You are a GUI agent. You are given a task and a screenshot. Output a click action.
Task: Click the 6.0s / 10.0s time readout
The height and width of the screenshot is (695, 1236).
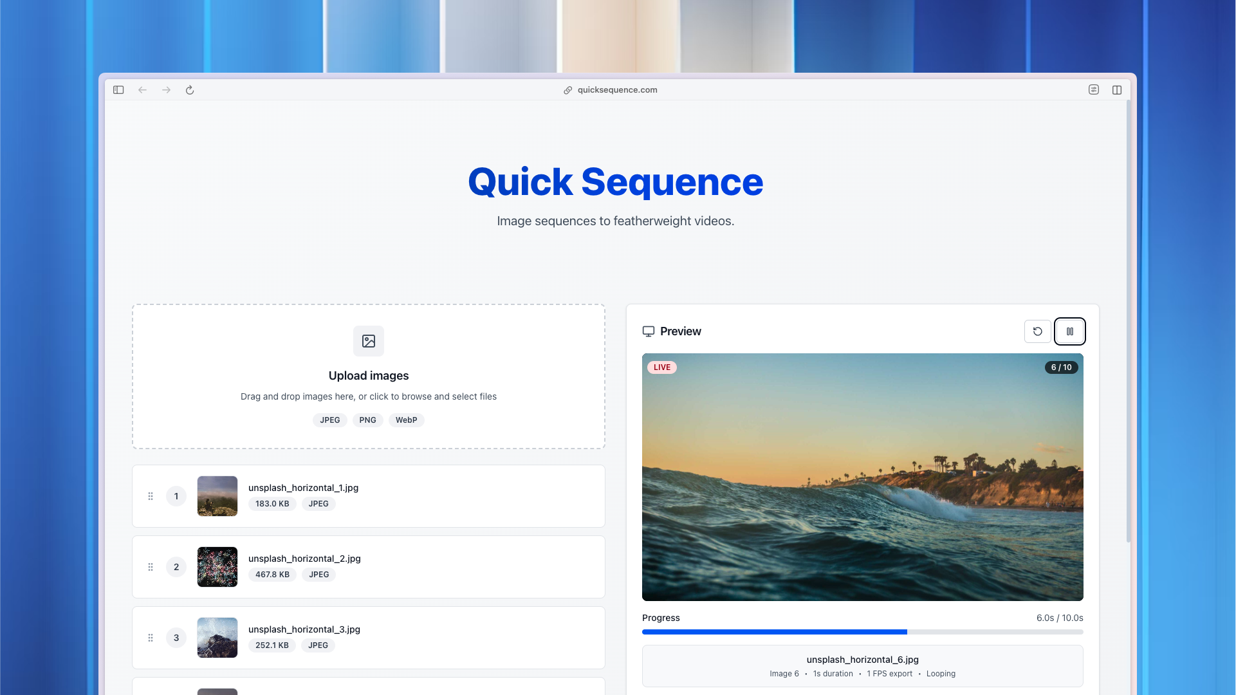coord(1060,618)
